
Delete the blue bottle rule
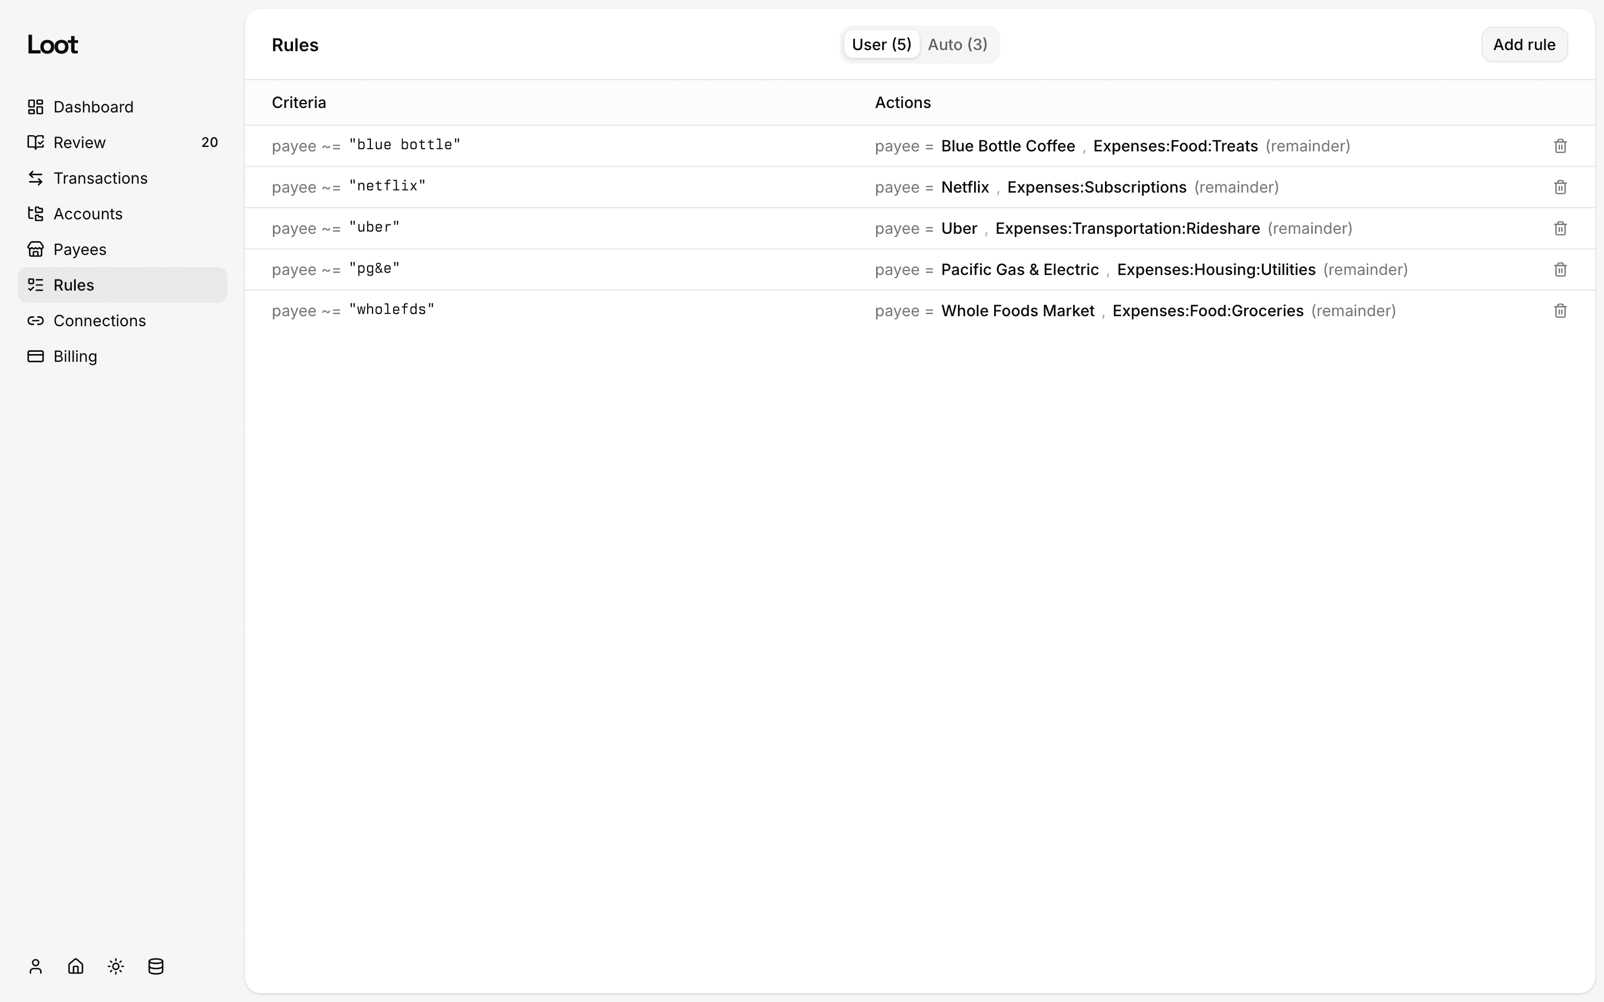1560,146
